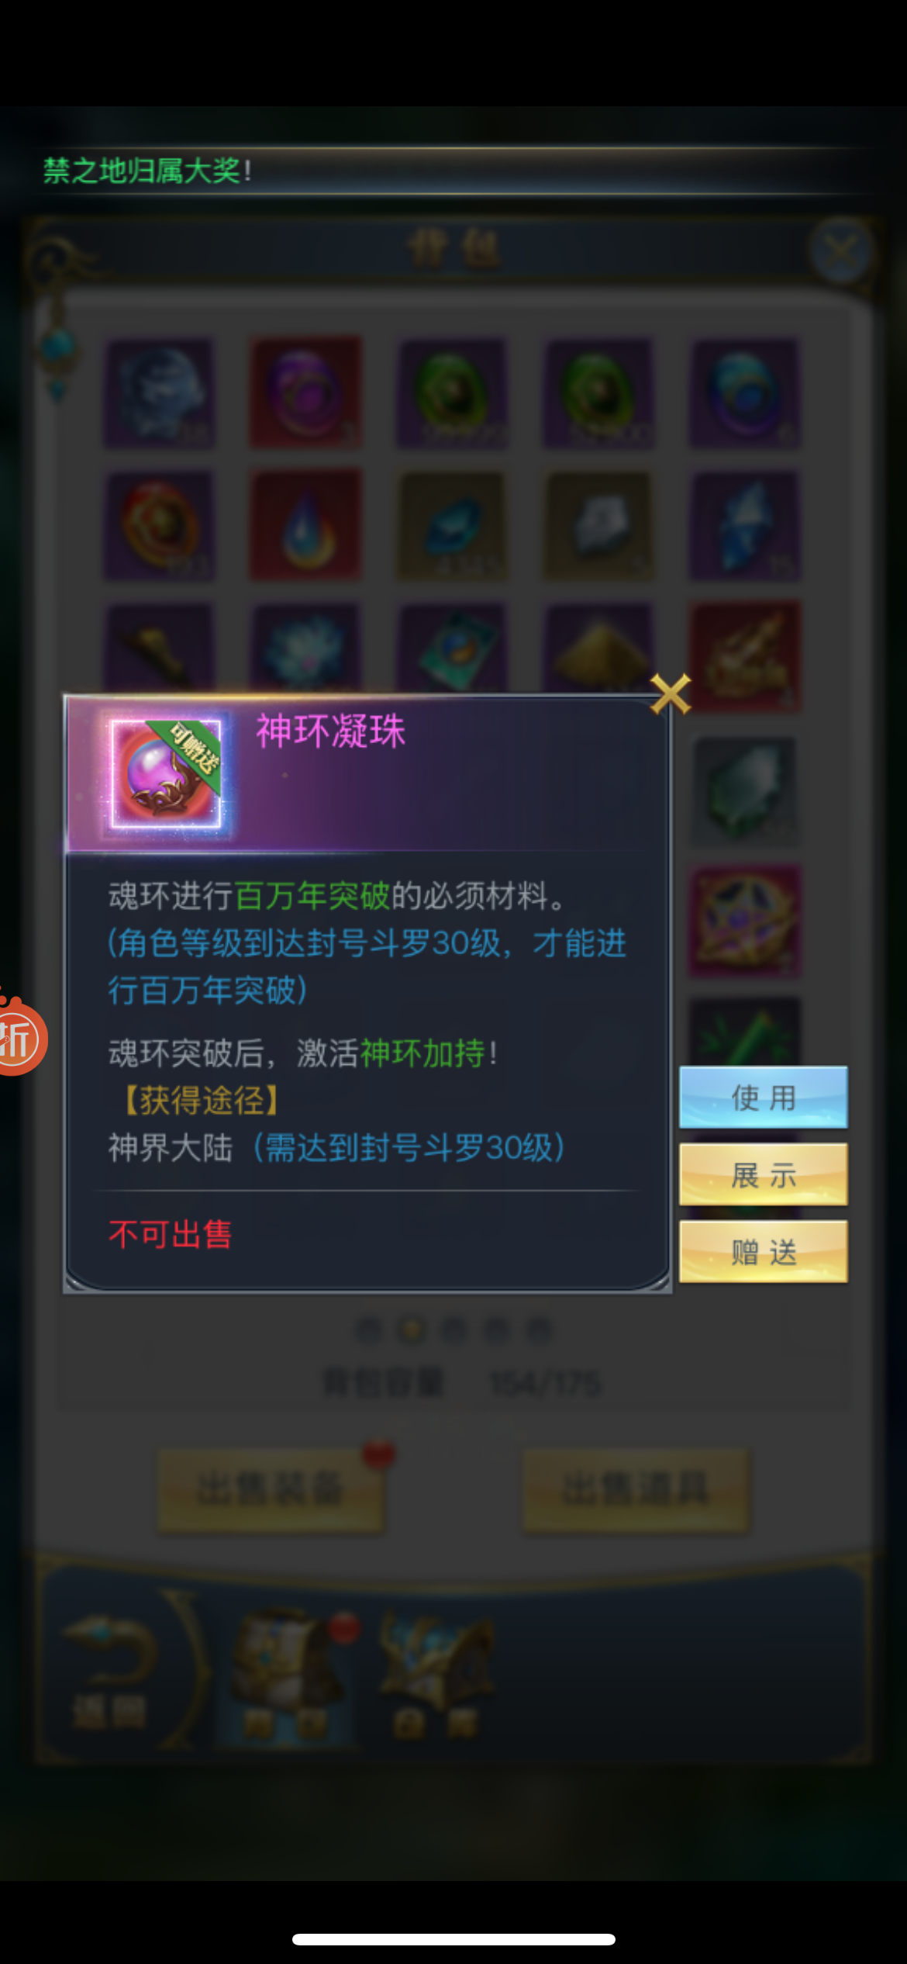Screen dimensions: 907x1964
Task: Tap the 出售装备 sell equipment button
Action: tap(271, 1489)
